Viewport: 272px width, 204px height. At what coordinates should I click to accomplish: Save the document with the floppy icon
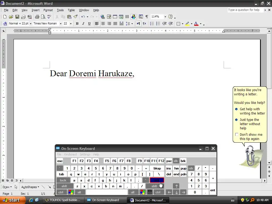[x=17, y=17]
